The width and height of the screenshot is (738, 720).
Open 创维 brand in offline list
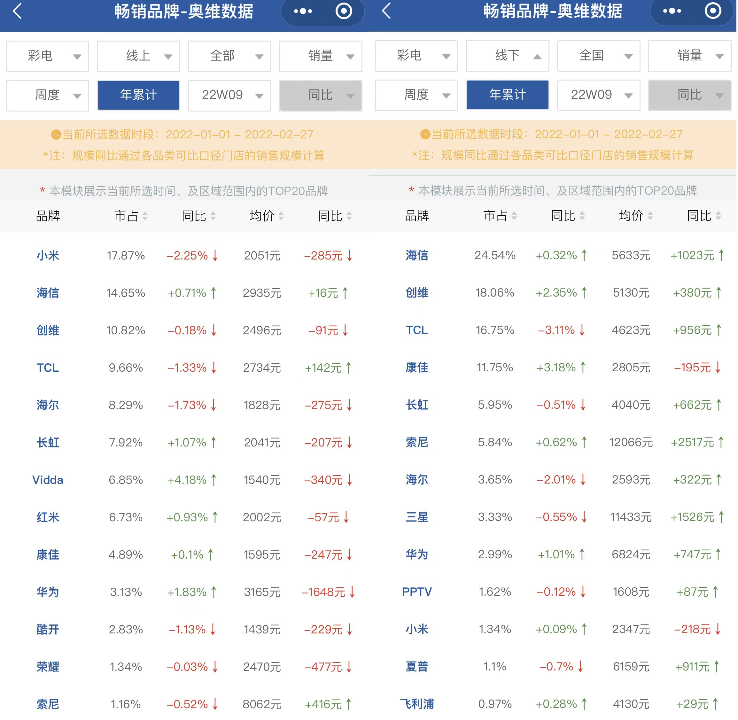click(x=417, y=293)
